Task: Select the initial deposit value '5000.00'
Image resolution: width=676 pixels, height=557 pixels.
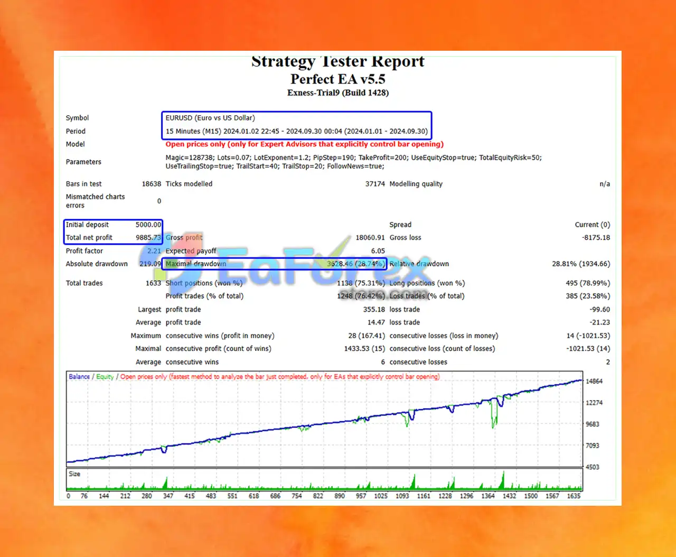Action: click(x=148, y=225)
